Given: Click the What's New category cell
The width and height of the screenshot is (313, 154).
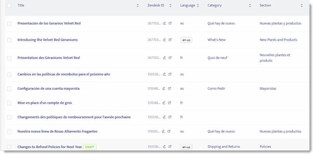Looking at the screenshot, I should pos(216,40).
